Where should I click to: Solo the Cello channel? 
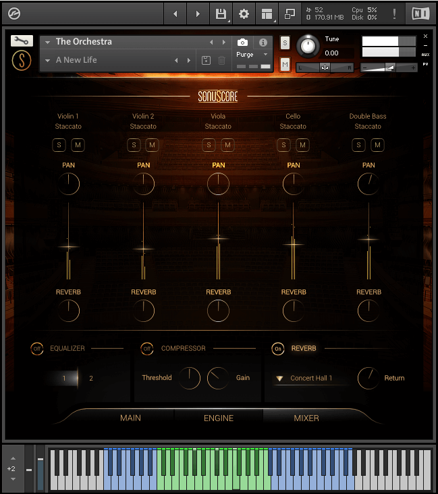tap(283, 145)
